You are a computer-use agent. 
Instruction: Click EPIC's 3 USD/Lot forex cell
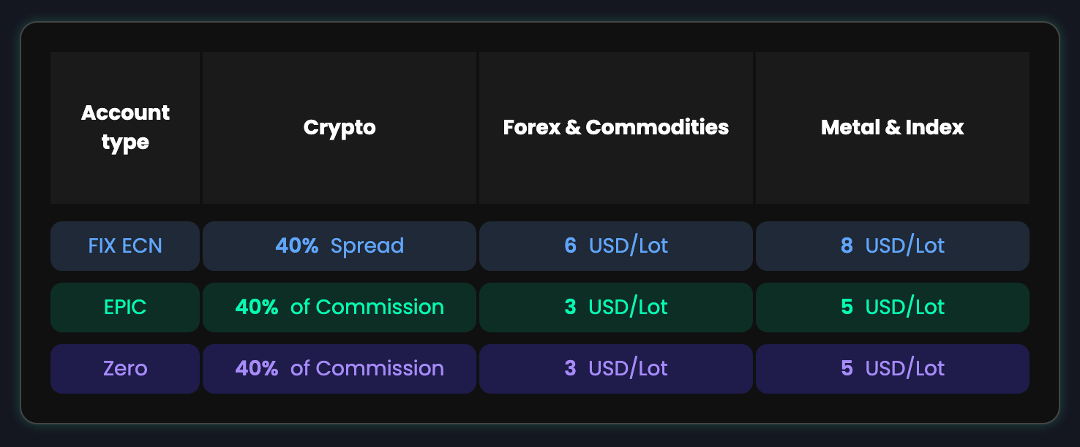(616, 307)
